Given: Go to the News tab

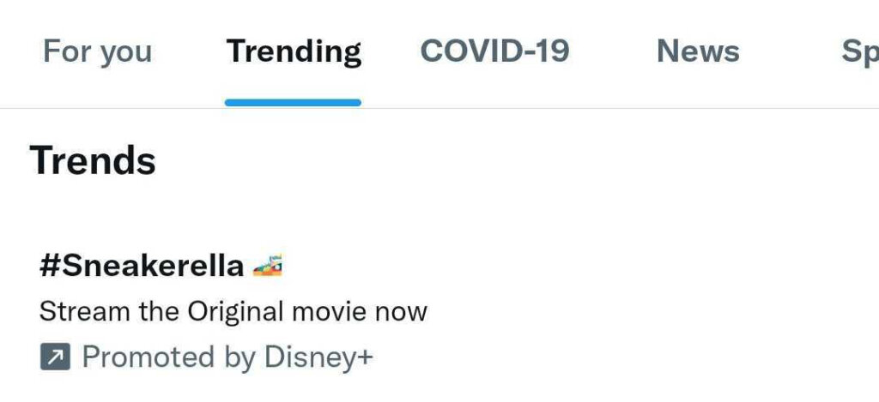Looking at the screenshot, I should click(x=698, y=51).
